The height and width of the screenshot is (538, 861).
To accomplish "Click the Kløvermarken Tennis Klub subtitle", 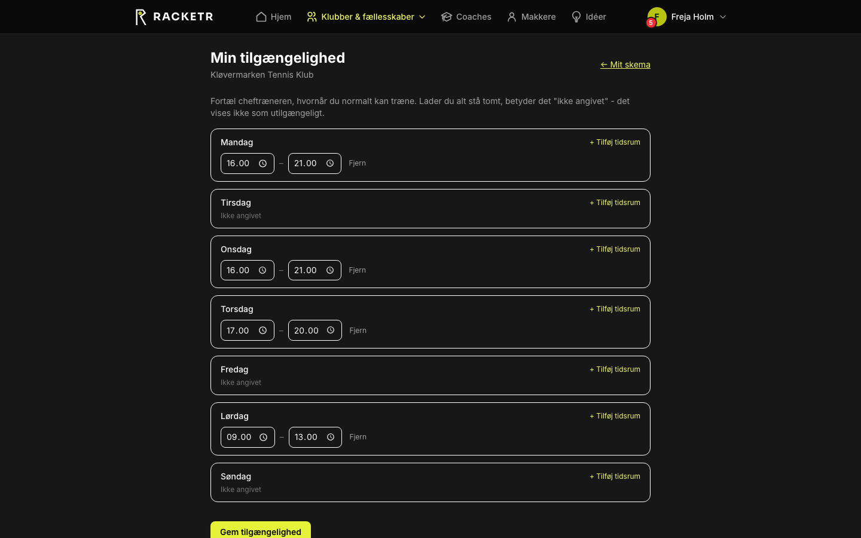I will pos(262,75).
